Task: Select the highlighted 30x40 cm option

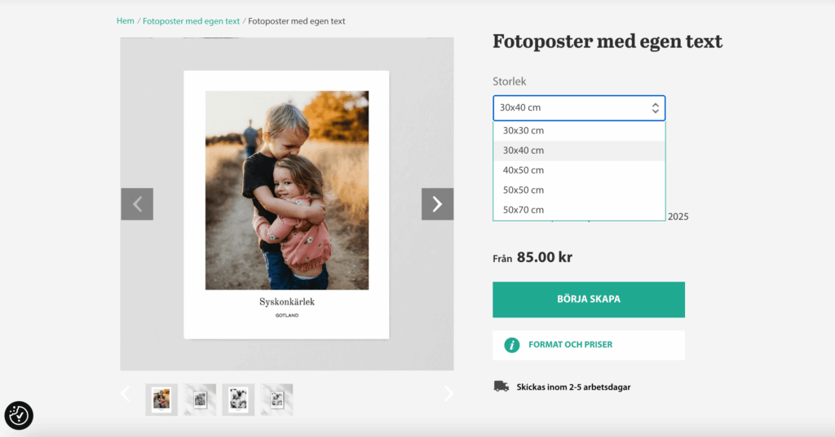Action: [524, 151]
